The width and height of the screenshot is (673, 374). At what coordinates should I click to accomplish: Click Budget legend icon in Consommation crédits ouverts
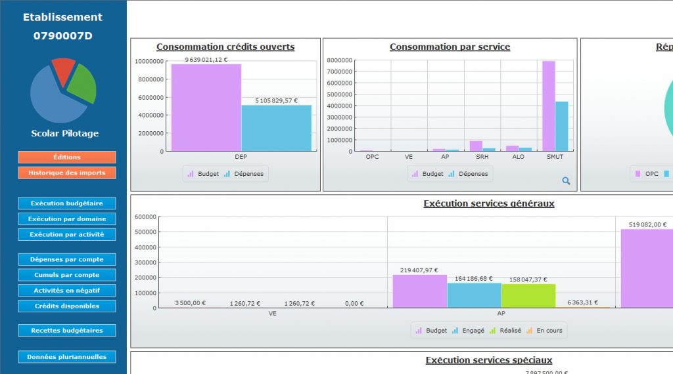[191, 174]
